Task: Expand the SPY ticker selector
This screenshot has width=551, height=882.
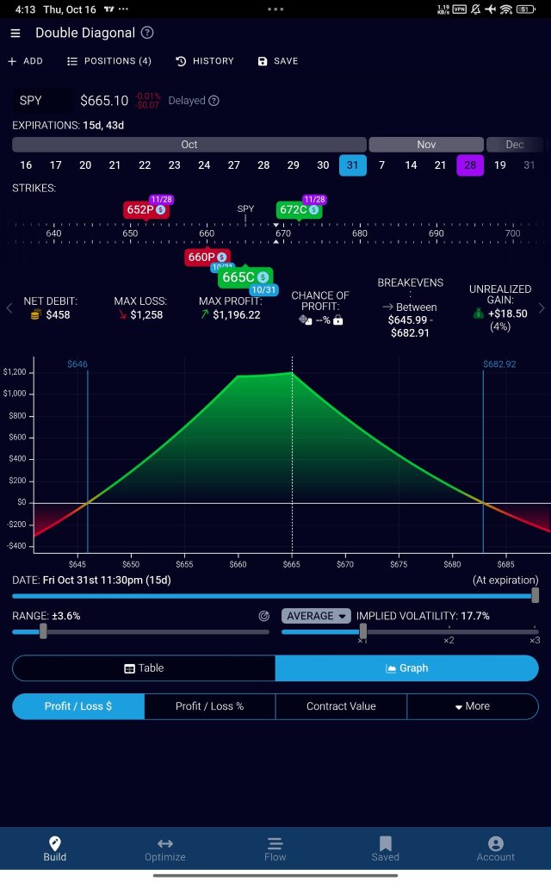Action: point(42,101)
